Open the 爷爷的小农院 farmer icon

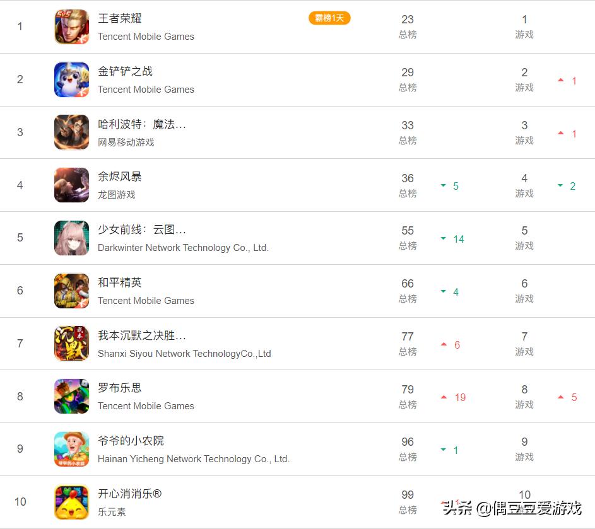pos(72,449)
